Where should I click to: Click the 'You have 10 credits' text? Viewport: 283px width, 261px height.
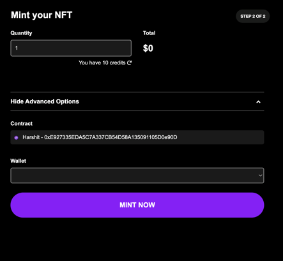102,63
